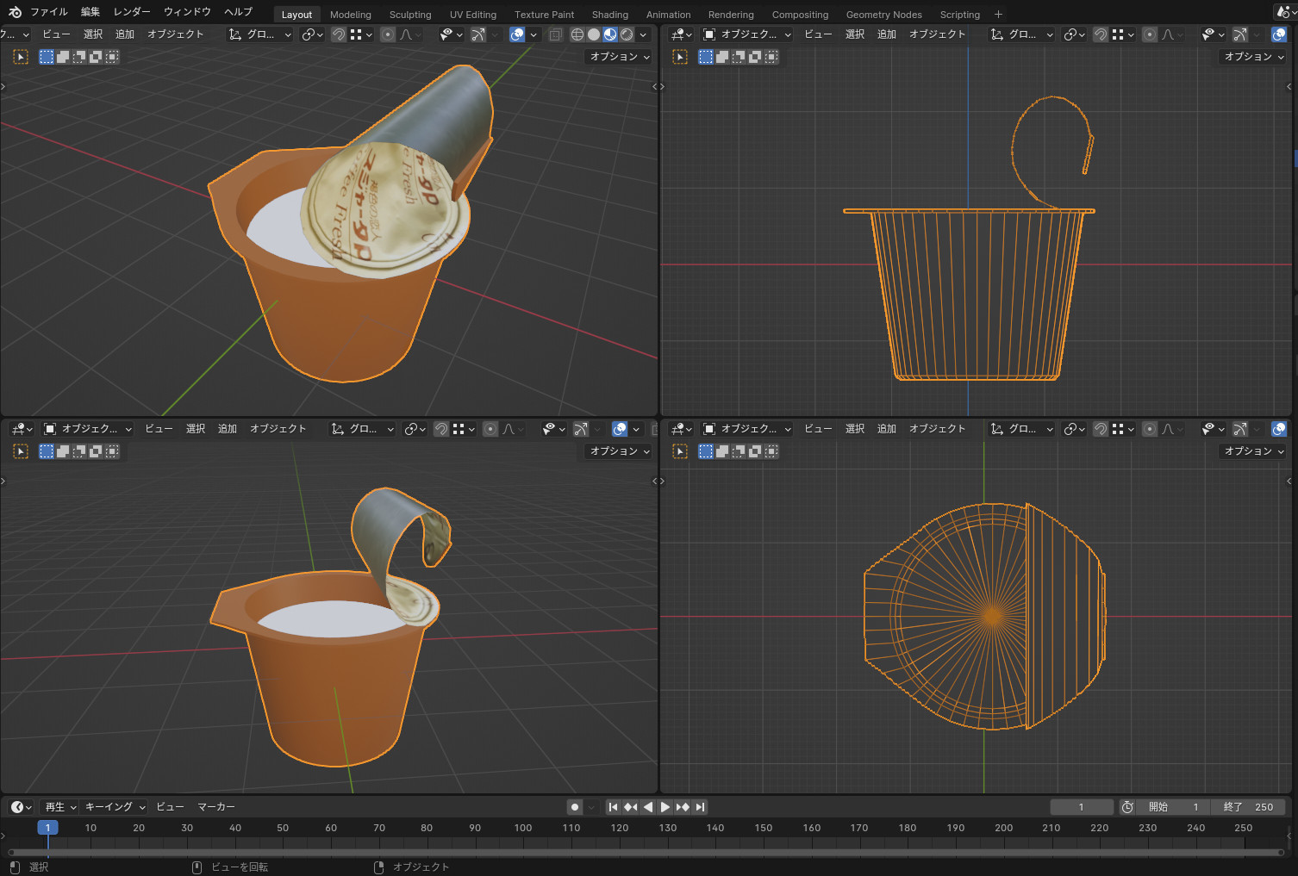
Task: Open the Render (レンダー) menu
Action: 132,12
